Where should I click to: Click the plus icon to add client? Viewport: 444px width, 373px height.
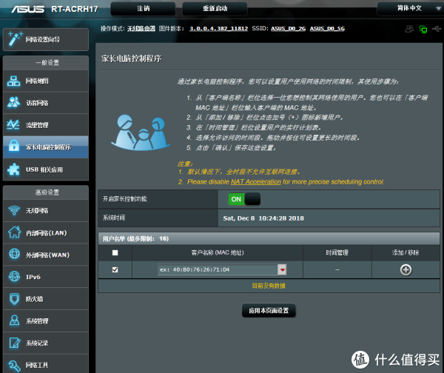(406, 269)
